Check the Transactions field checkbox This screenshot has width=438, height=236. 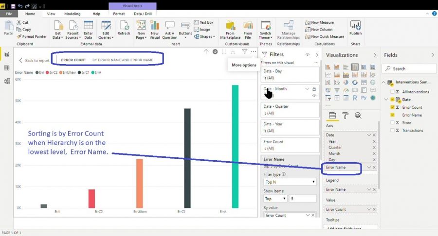[x=392, y=131]
